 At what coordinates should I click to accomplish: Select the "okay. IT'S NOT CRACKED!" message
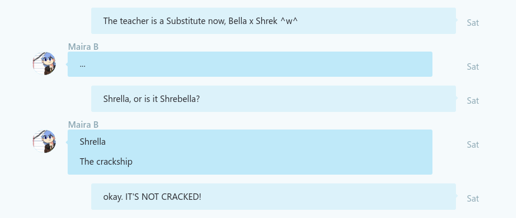(274, 197)
